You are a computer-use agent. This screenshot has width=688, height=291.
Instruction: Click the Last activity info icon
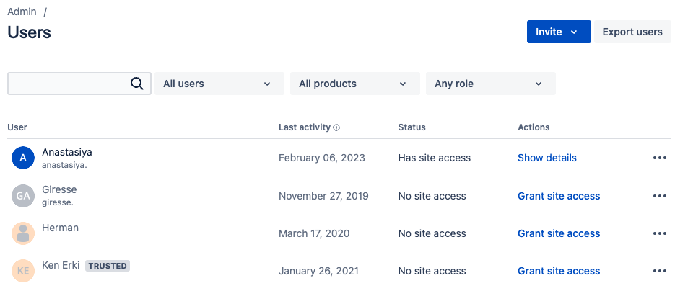click(x=336, y=127)
